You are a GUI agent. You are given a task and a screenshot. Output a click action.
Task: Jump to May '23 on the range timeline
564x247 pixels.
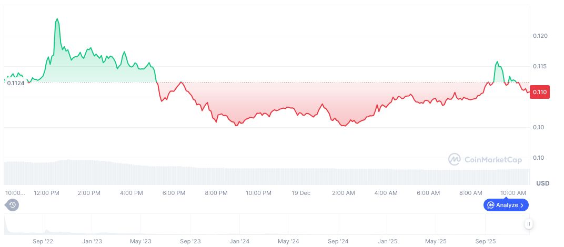[x=140, y=241]
